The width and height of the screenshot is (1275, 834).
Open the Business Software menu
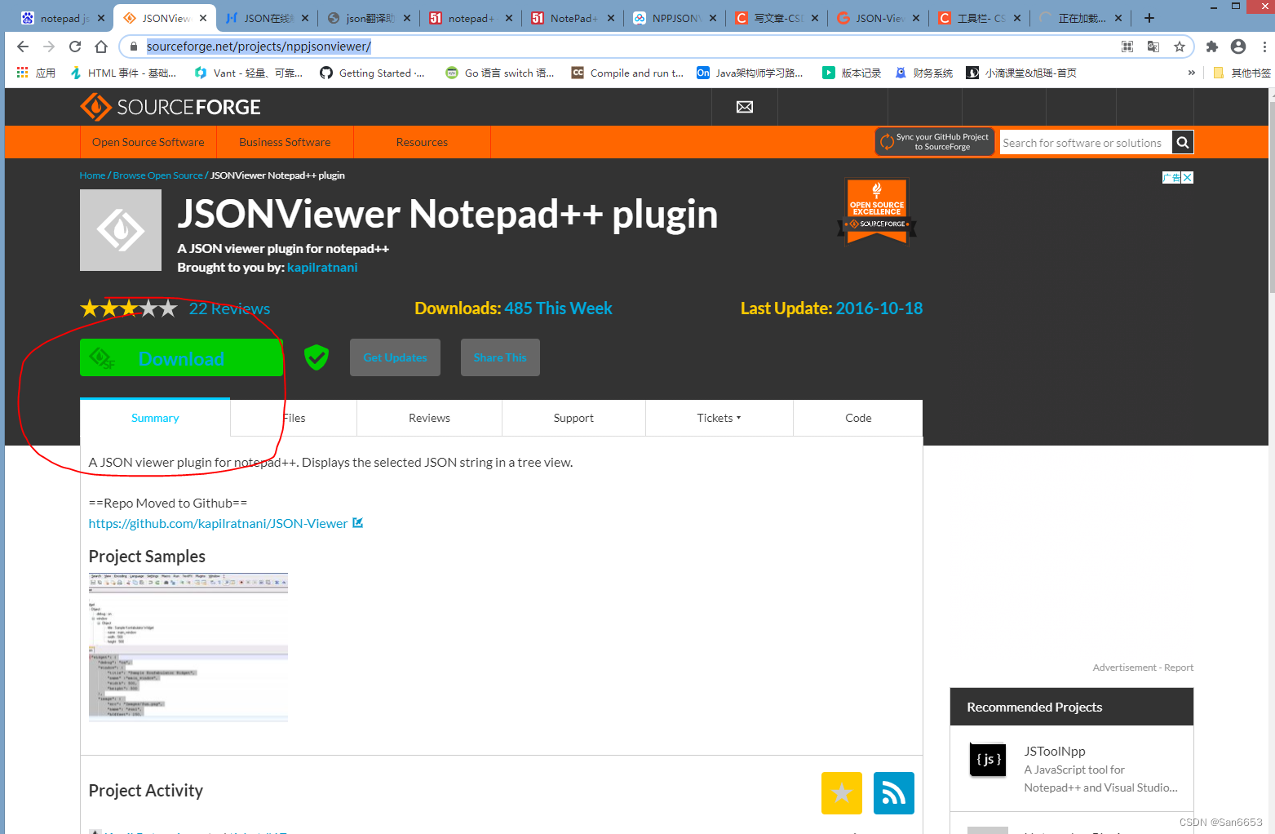pos(285,142)
